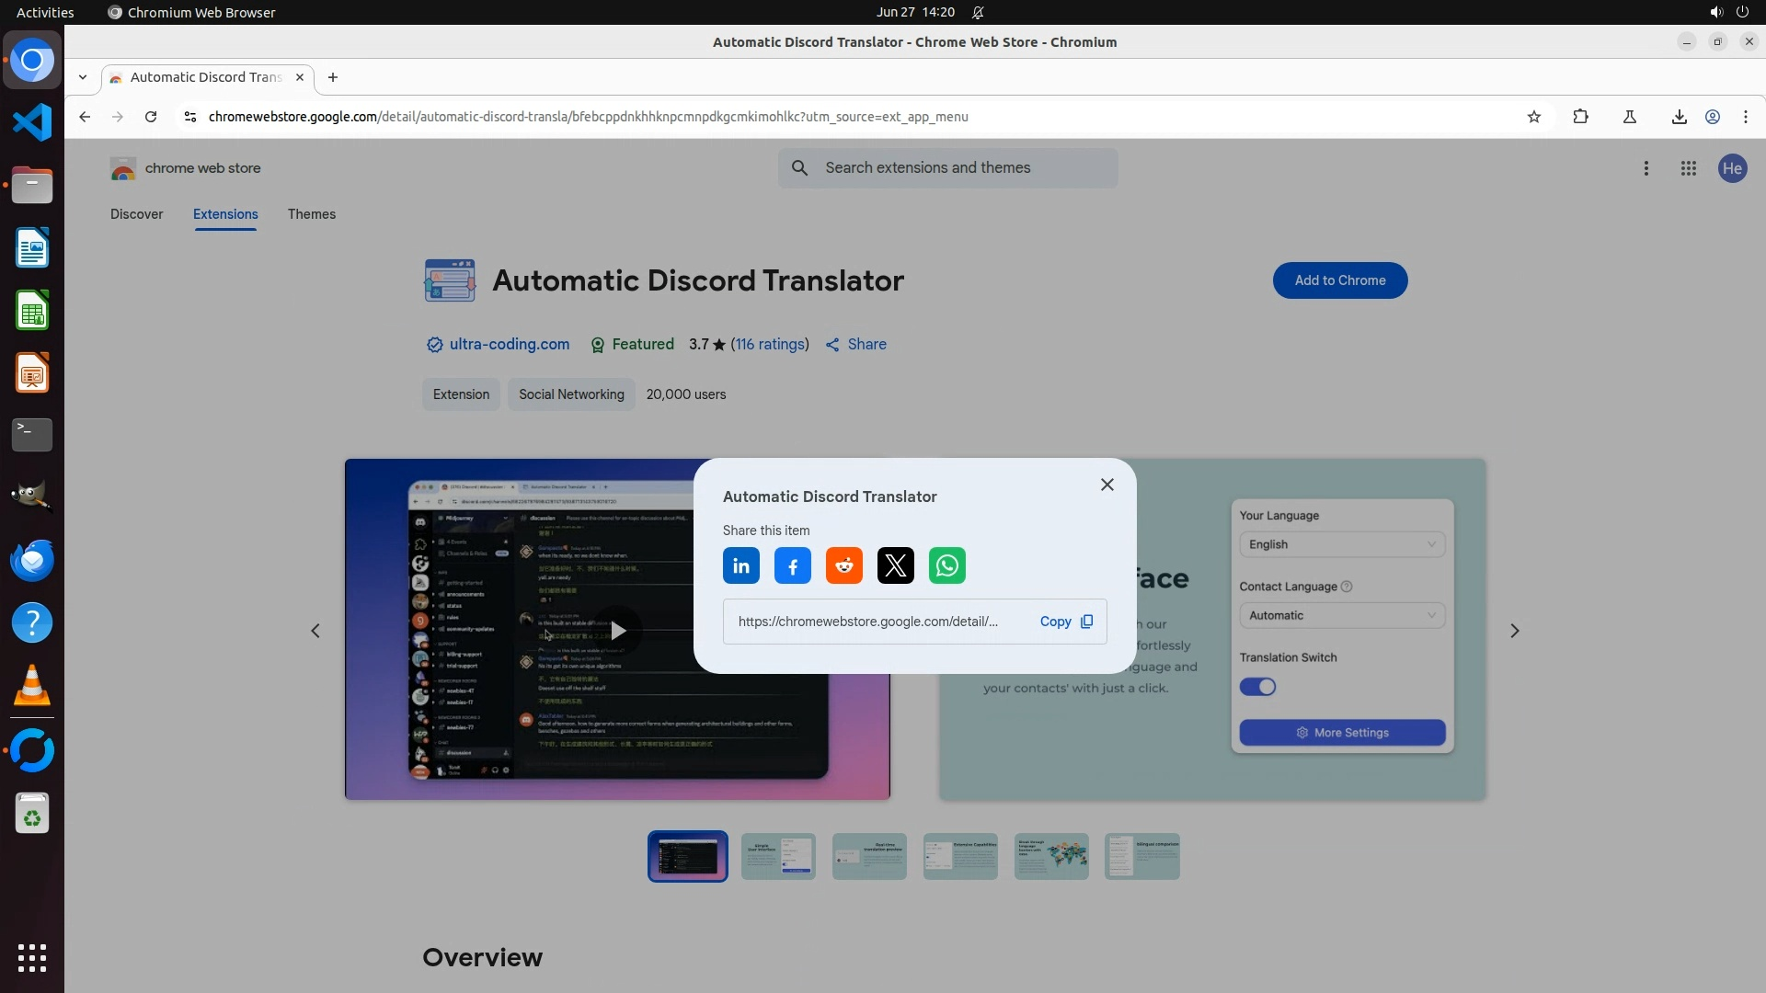Open the Extensions puzzle icon in toolbar
The image size is (1766, 993).
pos(1580,117)
